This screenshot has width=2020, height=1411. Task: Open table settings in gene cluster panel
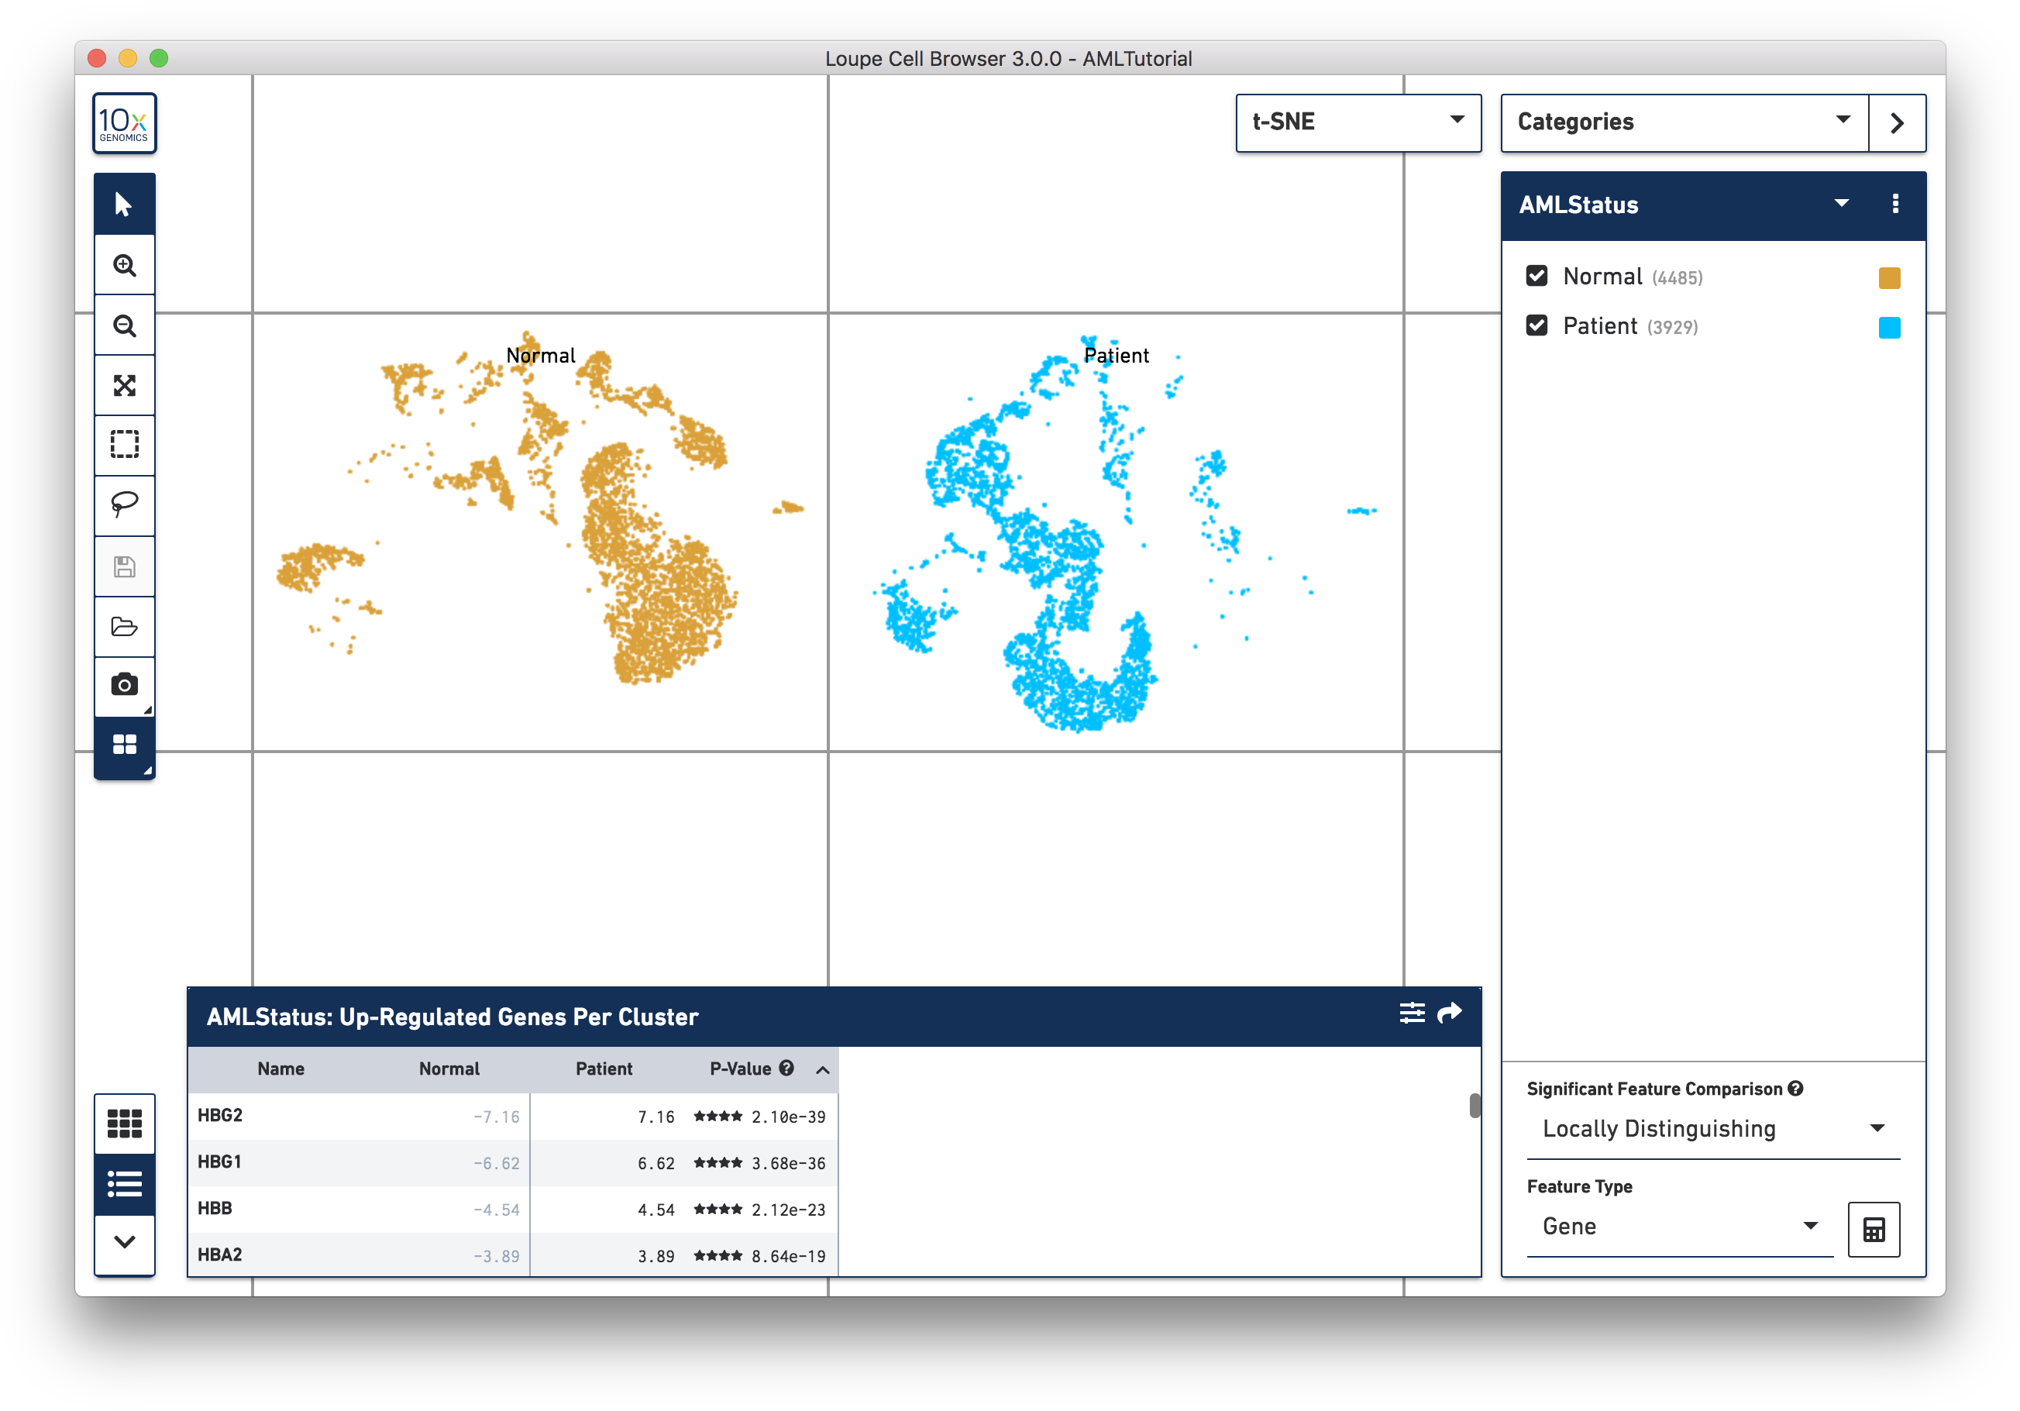point(1412,1014)
